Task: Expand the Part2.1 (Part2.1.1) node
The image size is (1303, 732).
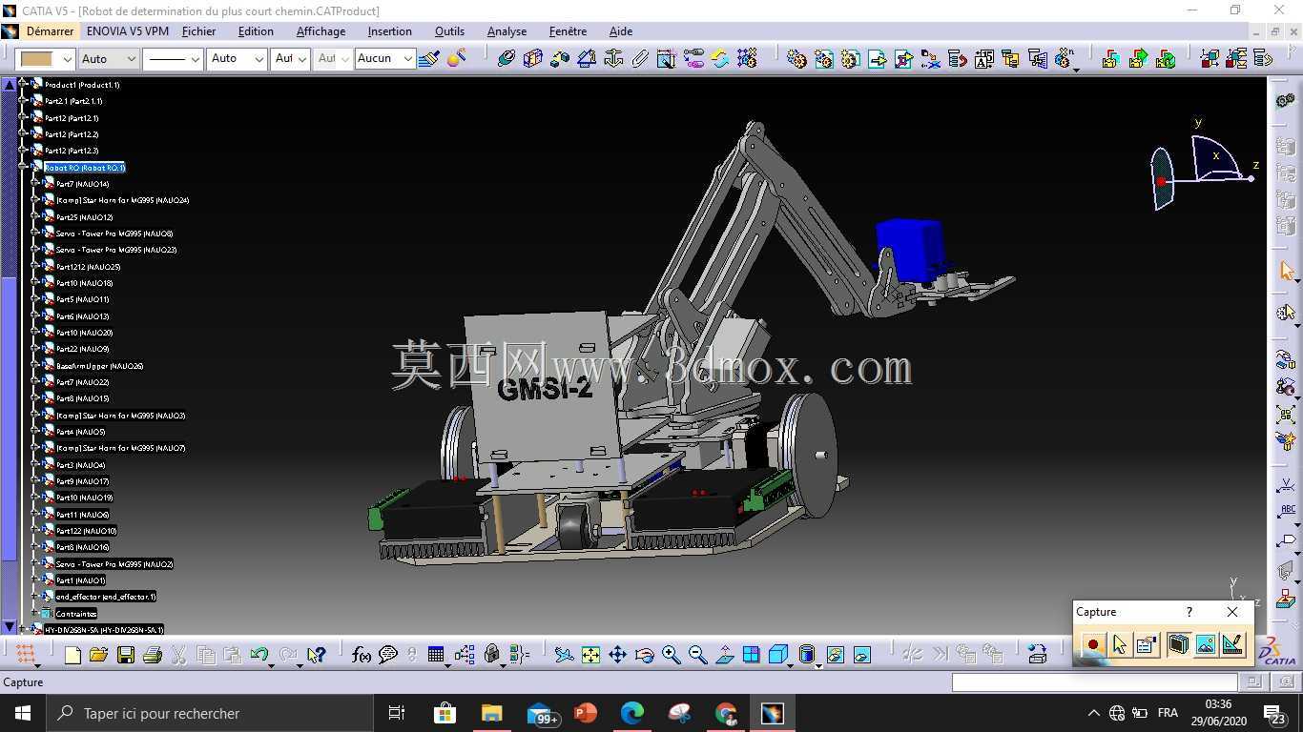Action: coord(24,100)
